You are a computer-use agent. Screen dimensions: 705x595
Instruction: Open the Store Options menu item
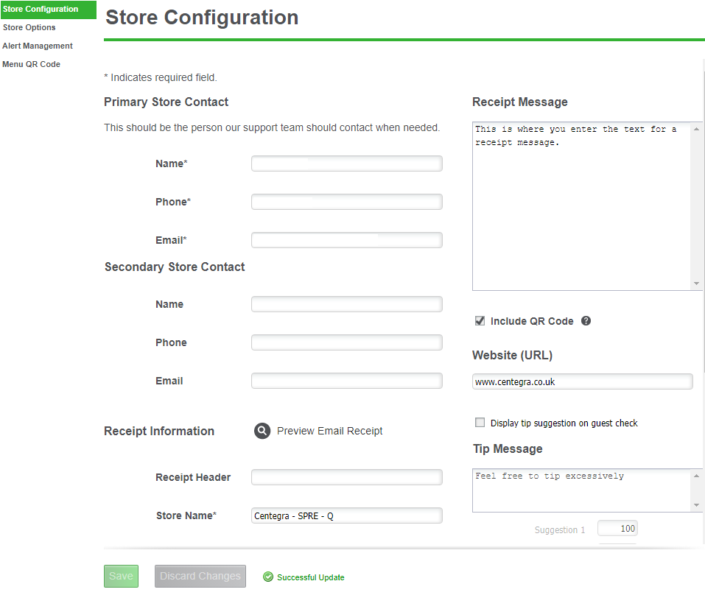29,27
